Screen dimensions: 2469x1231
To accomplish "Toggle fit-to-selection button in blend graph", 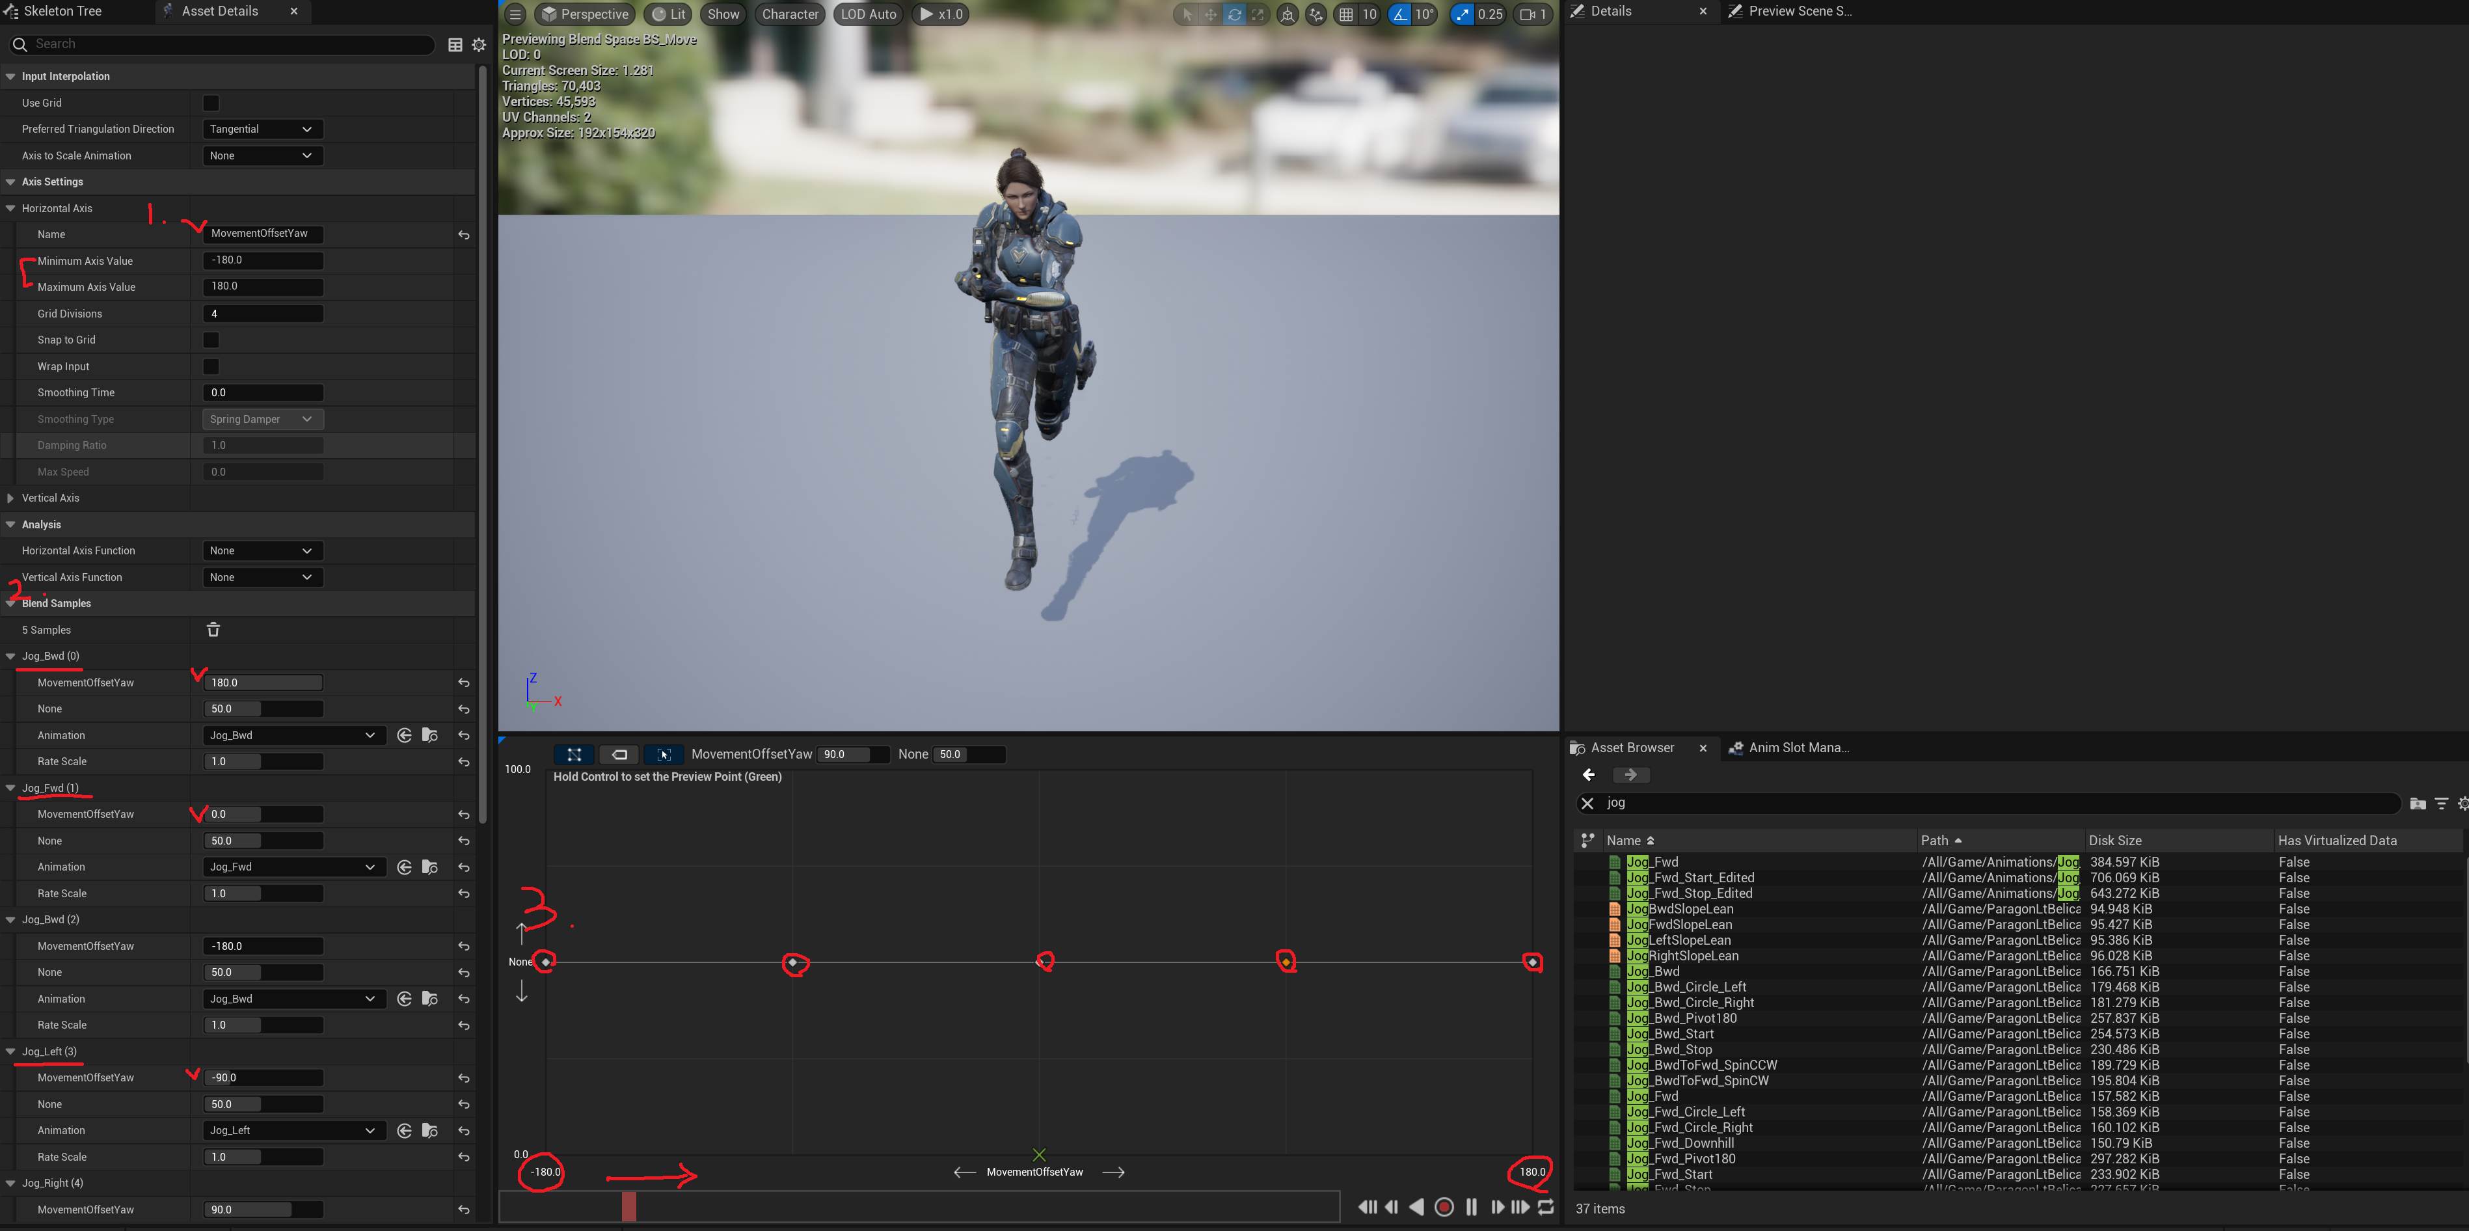I will coord(663,755).
